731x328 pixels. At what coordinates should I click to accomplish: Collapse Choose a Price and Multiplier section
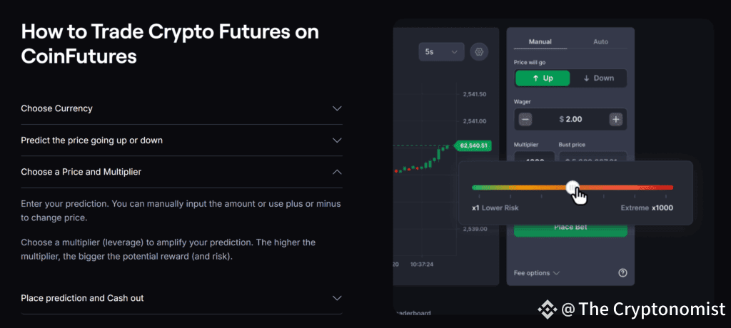182,172
